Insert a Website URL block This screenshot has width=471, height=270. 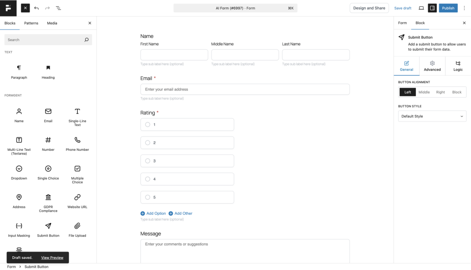pos(77,201)
